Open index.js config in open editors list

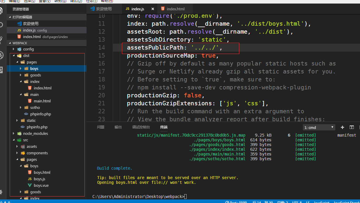(x=47, y=30)
